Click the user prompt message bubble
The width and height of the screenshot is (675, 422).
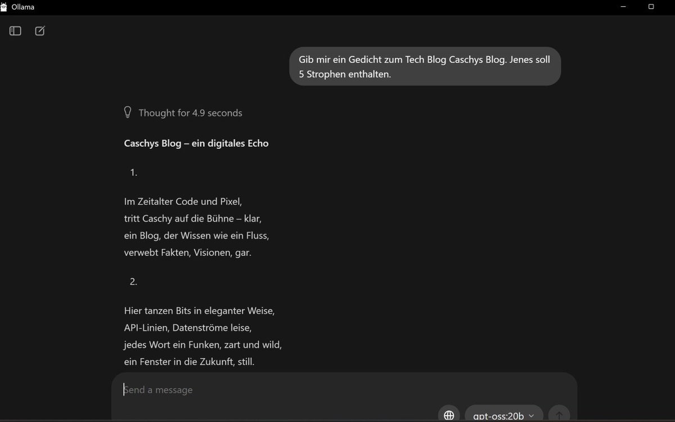click(x=425, y=66)
